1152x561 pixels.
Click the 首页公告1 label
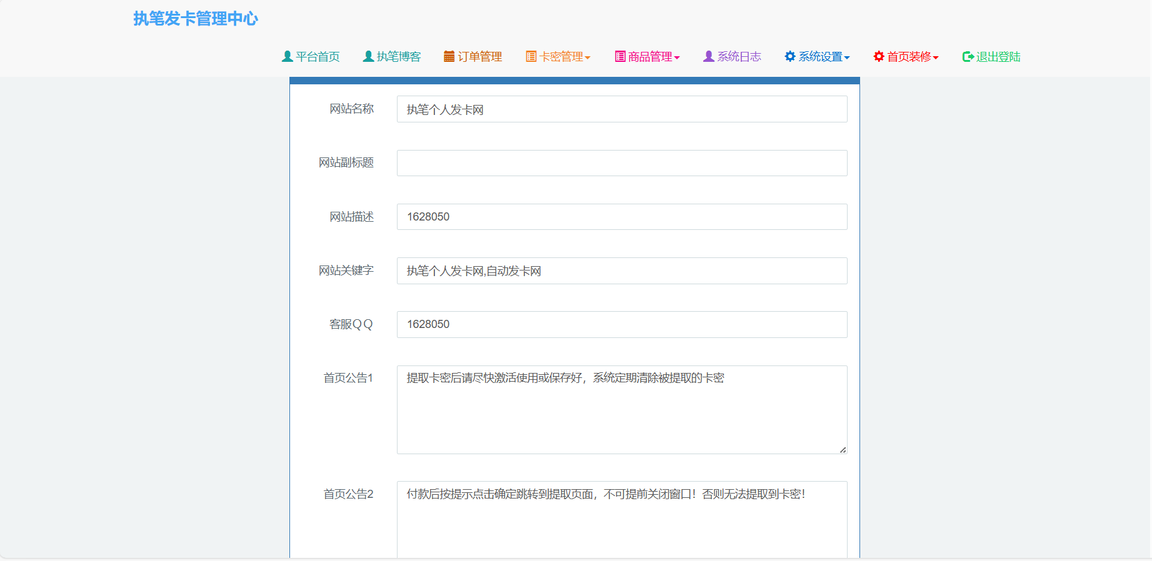[348, 378]
